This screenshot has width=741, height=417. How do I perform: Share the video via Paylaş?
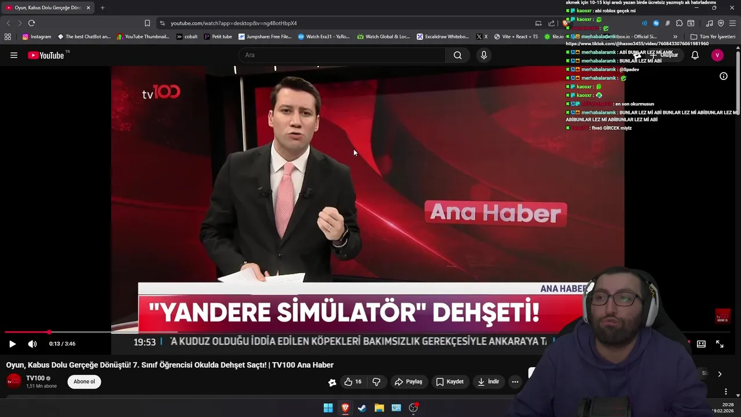[x=408, y=382]
